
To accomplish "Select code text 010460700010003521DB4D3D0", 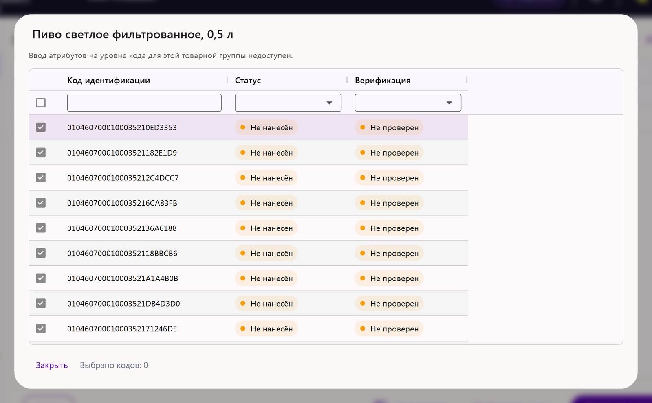I will click(123, 304).
